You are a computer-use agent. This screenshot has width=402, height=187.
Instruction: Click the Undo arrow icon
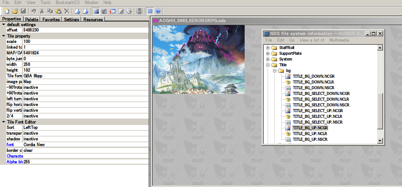point(34,11)
